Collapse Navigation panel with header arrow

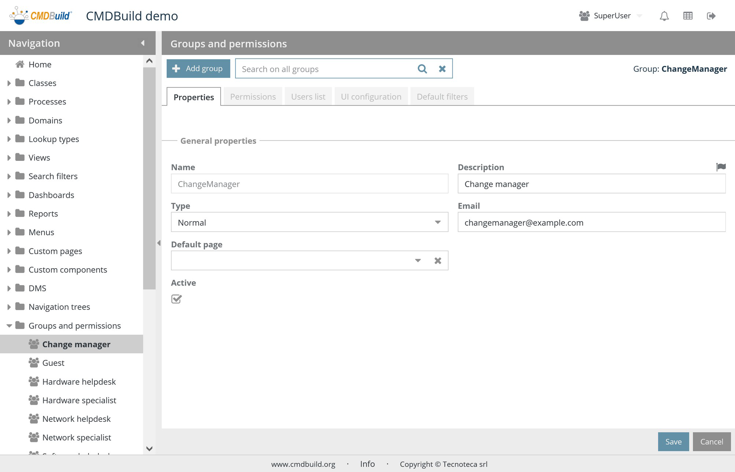pyautogui.click(x=143, y=43)
